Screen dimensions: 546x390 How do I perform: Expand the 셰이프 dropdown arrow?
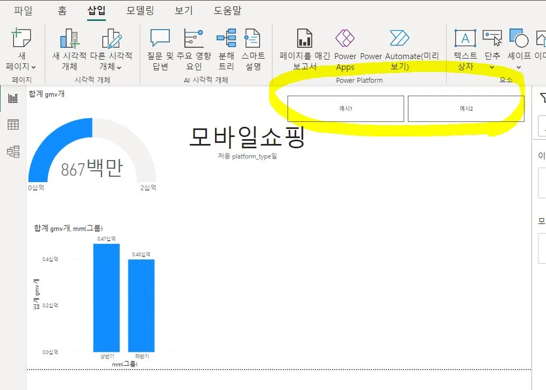tap(519, 67)
